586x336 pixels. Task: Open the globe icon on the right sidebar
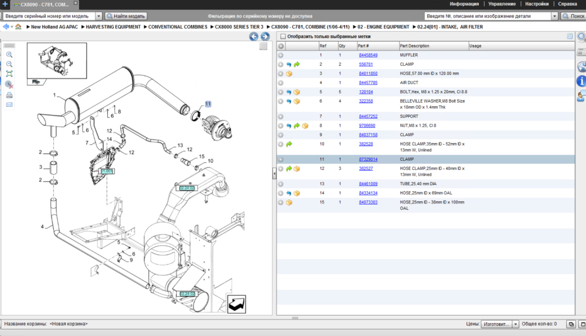[581, 67]
